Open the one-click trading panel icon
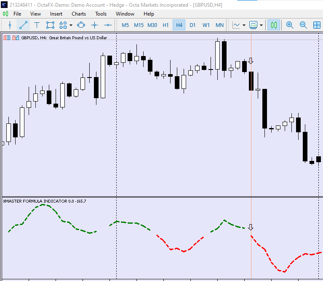Screen dimensions: 323x281 pyautogui.click(x=7, y=37)
